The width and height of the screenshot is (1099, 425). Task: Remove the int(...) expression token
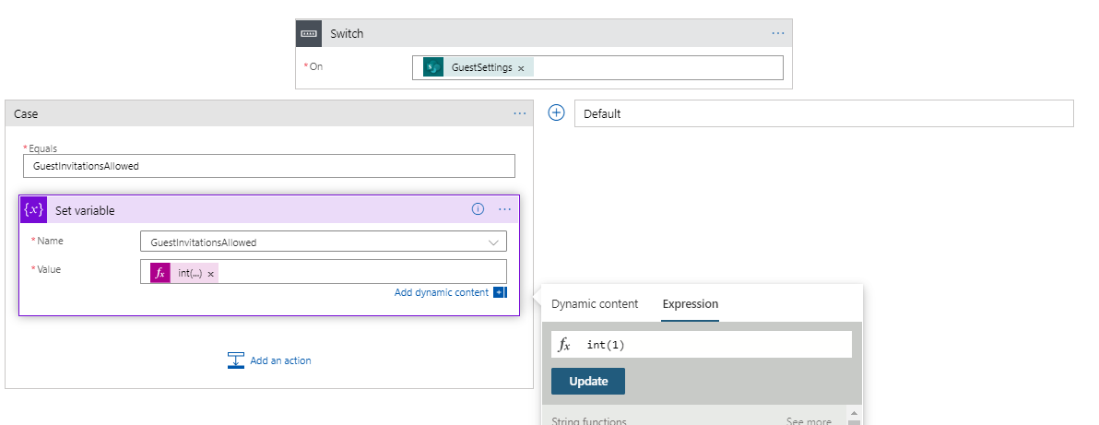tap(210, 274)
